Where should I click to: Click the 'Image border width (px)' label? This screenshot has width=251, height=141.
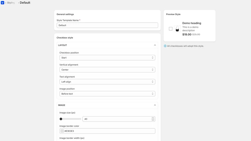[72, 138]
